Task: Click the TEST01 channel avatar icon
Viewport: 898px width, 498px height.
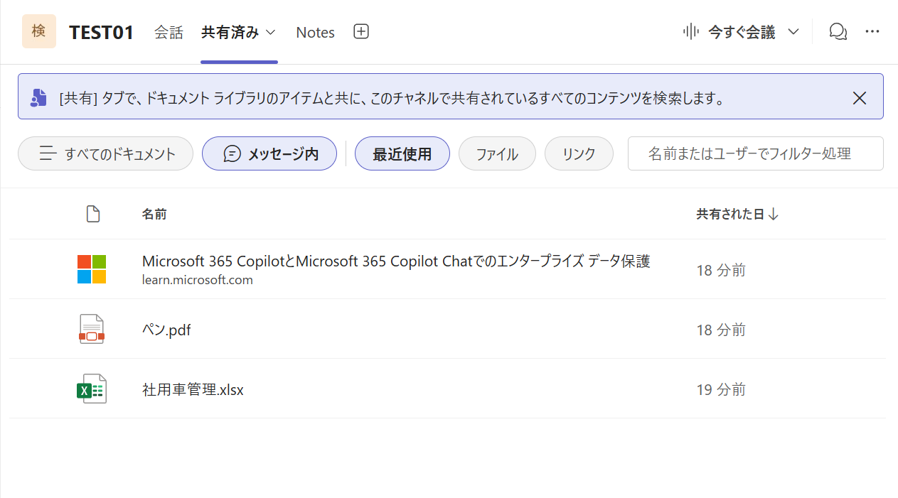Action: click(x=39, y=31)
